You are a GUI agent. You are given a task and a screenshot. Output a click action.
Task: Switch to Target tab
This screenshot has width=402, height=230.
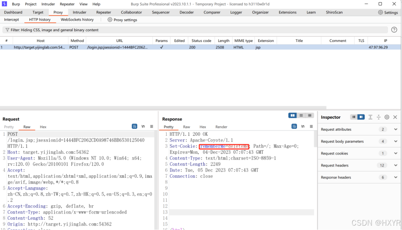click(x=38, y=12)
